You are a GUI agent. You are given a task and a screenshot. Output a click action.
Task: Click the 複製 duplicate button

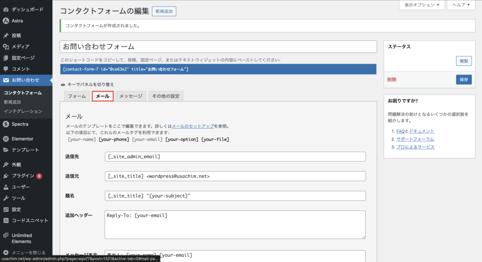tap(463, 61)
